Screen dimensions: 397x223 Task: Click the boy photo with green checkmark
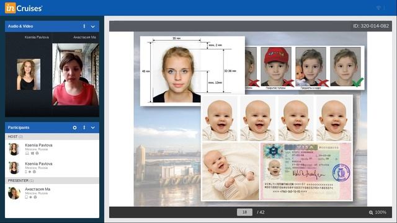pos(346,68)
